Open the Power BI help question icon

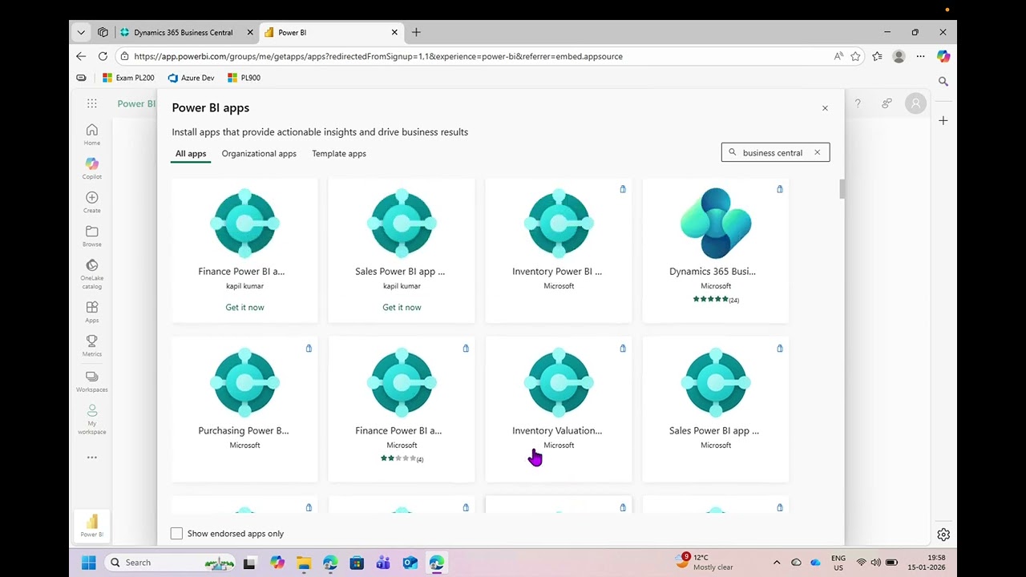pos(858,103)
